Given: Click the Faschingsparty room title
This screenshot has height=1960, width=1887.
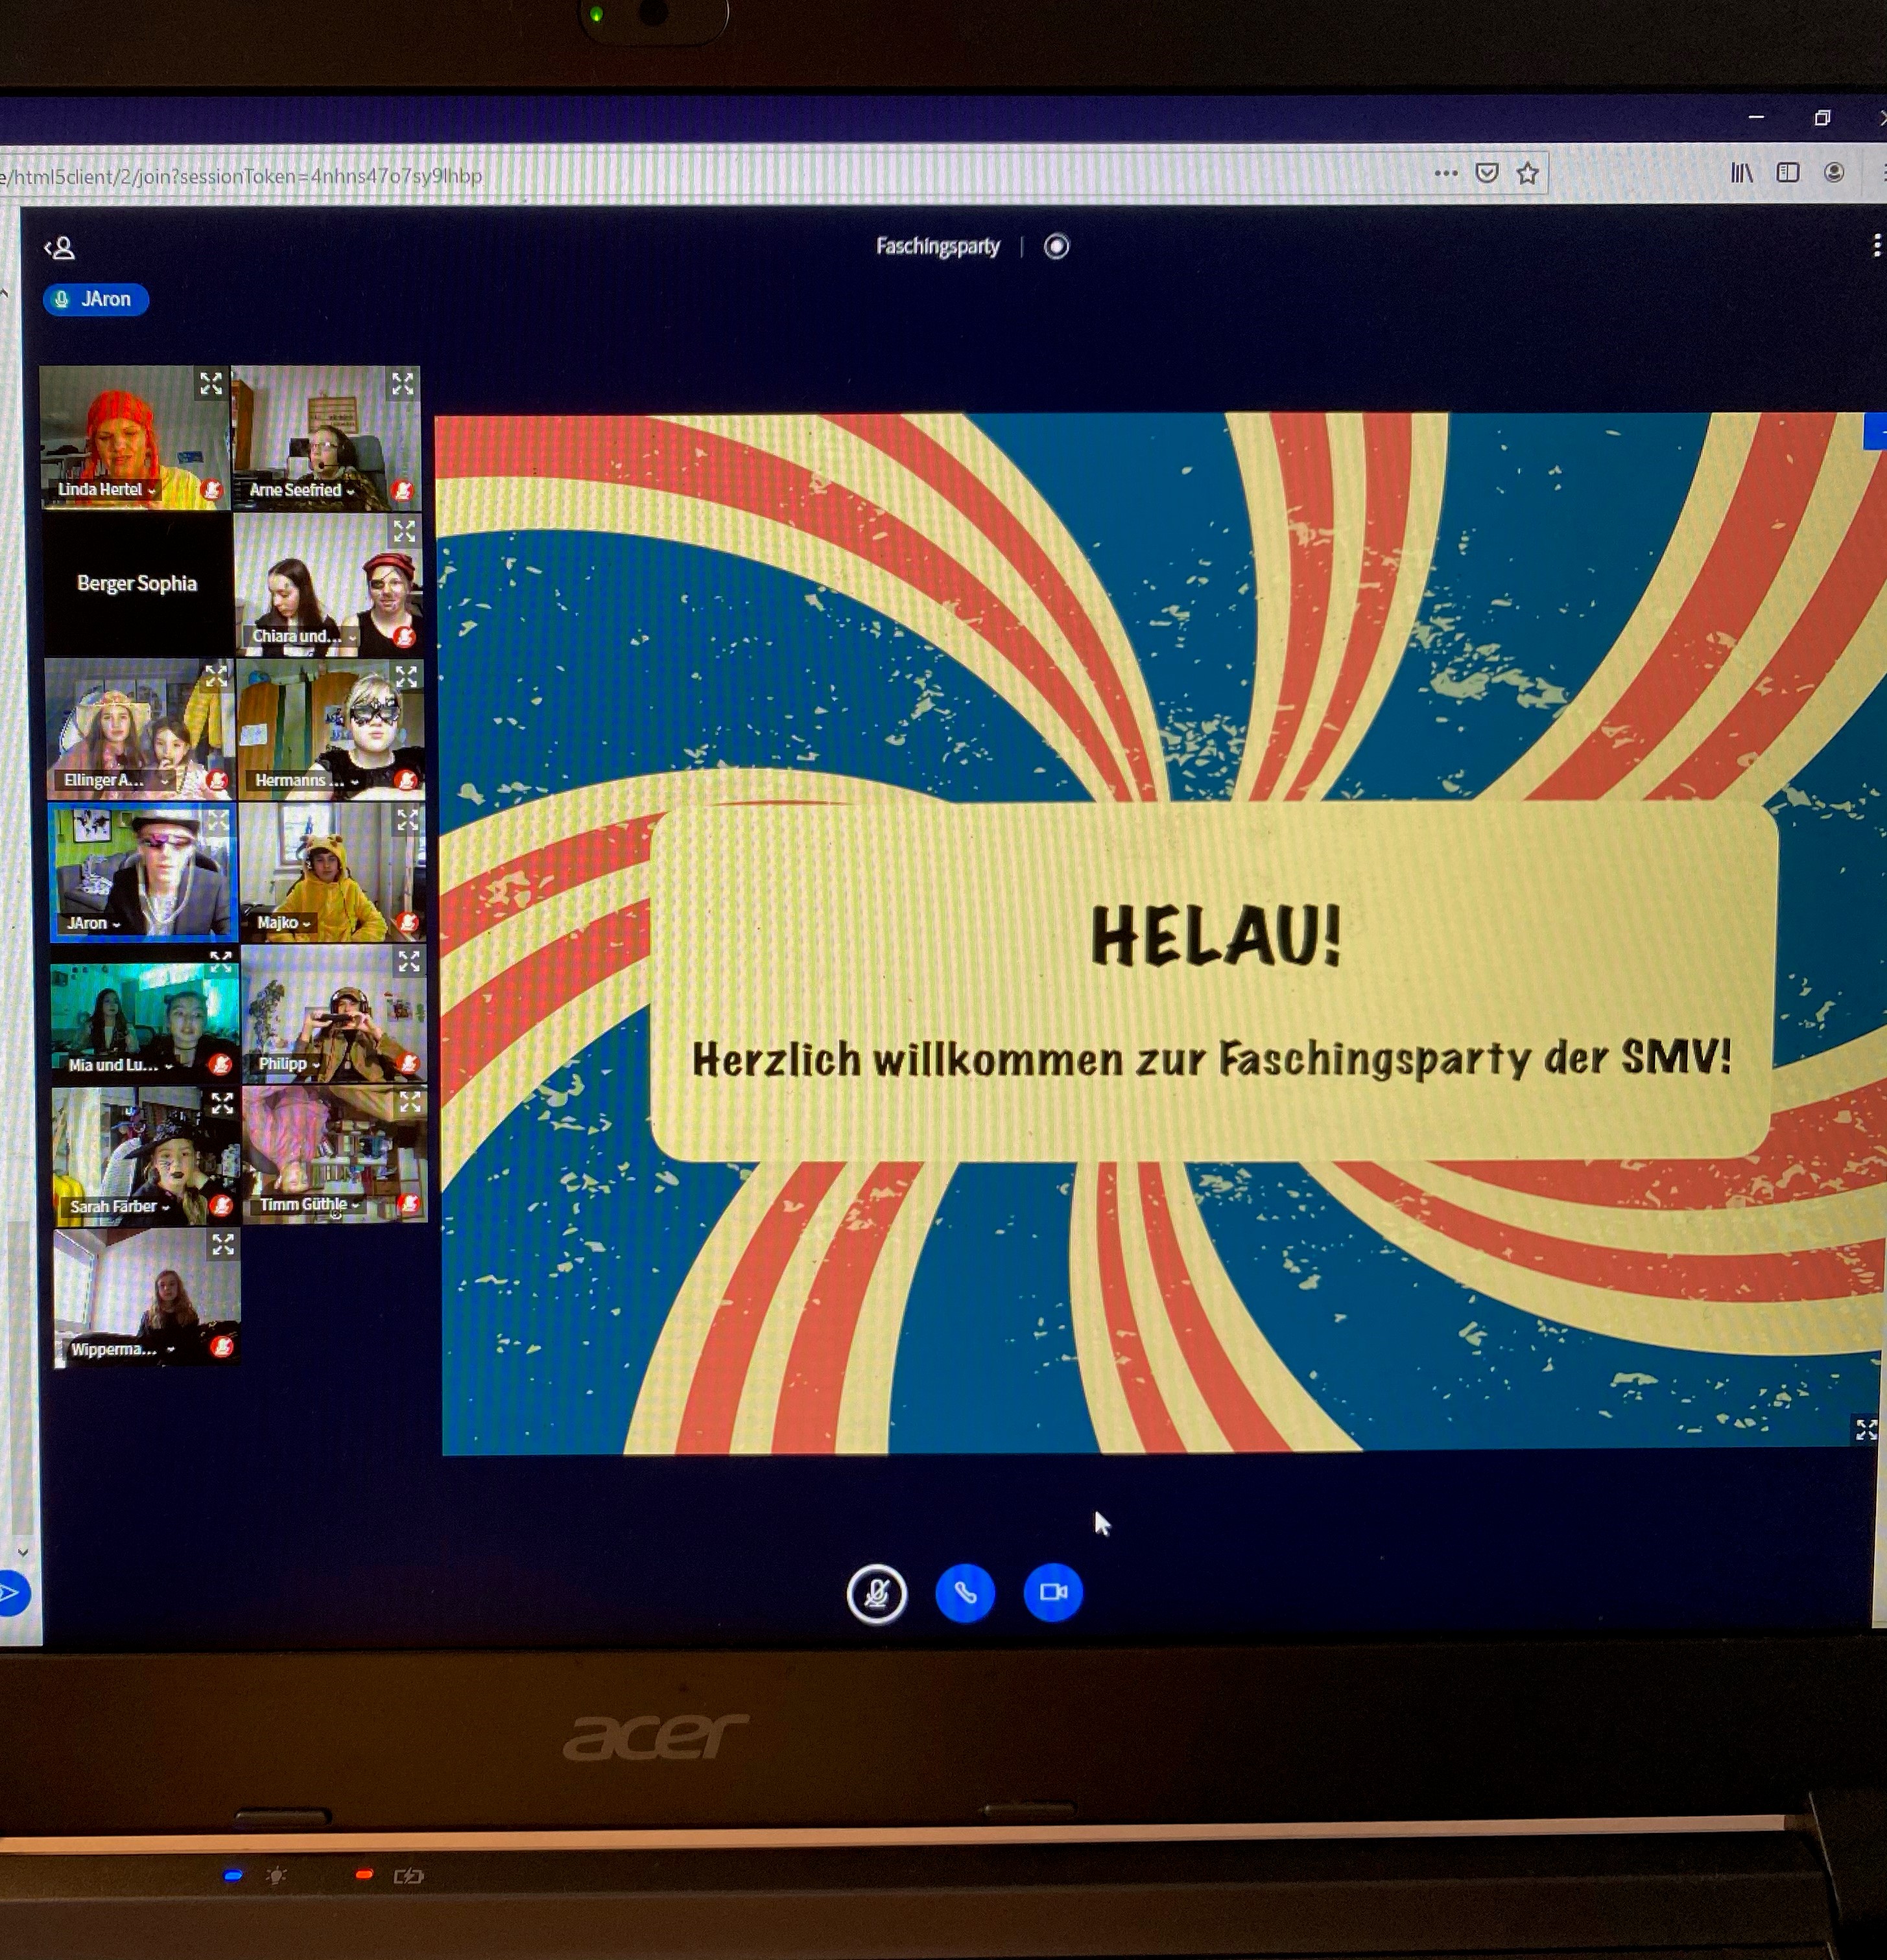Looking at the screenshot, I should click(938, 246).
